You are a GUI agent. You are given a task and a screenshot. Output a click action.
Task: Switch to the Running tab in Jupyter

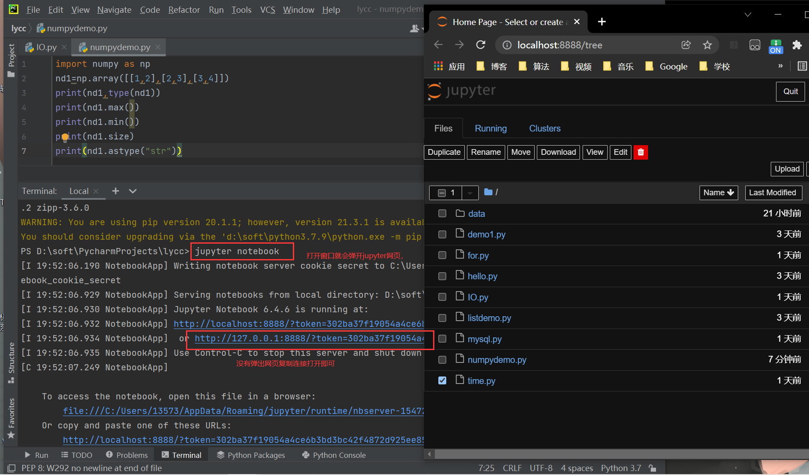pyautogui.click(x=491, y=128)
